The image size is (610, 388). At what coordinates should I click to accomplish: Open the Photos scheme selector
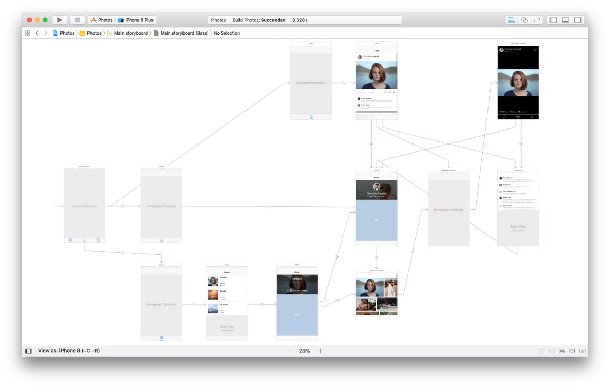pyautogui.click(x=101, y=20)
